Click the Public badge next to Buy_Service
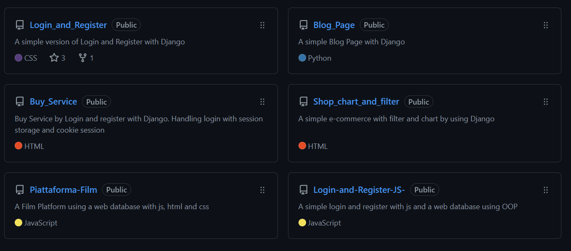Screen dimensions: 571x251 (x=97, y=102)
